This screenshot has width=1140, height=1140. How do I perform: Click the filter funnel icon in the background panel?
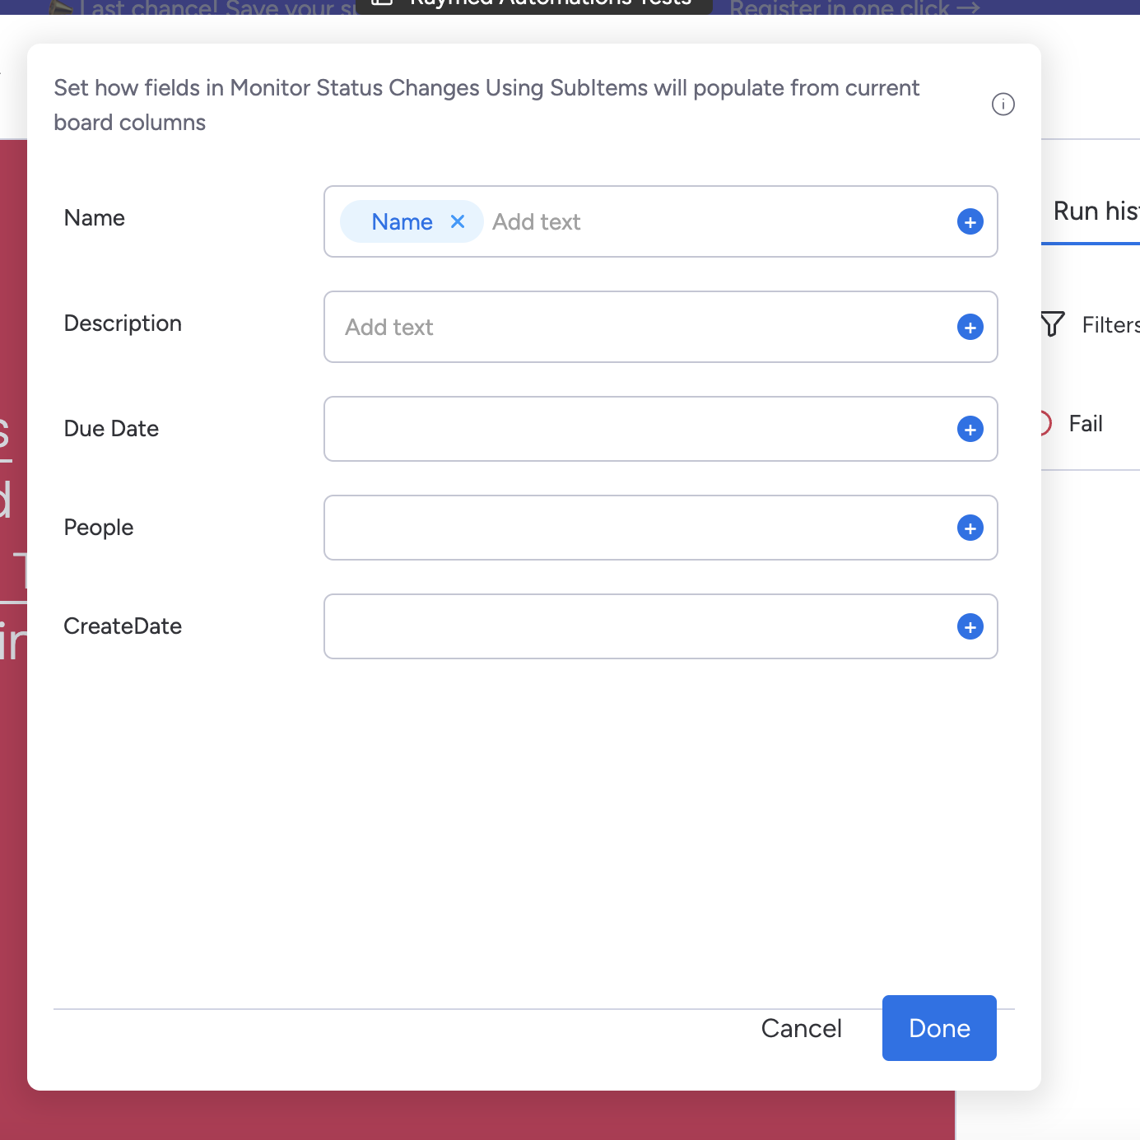coord(1053,324)
